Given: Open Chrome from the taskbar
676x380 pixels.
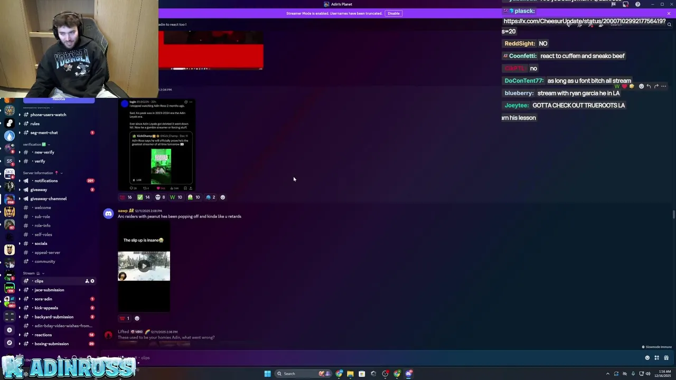Looking at the screenshot, I should click(x=339, y=374).
